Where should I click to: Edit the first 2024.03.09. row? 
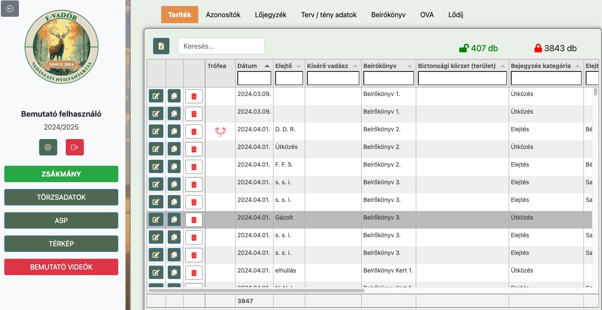coord(156,96)
